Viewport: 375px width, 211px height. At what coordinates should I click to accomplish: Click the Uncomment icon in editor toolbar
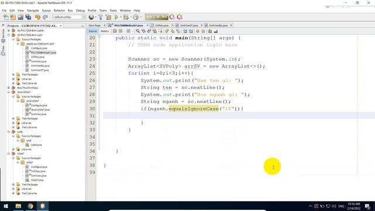tap(216, 31)
